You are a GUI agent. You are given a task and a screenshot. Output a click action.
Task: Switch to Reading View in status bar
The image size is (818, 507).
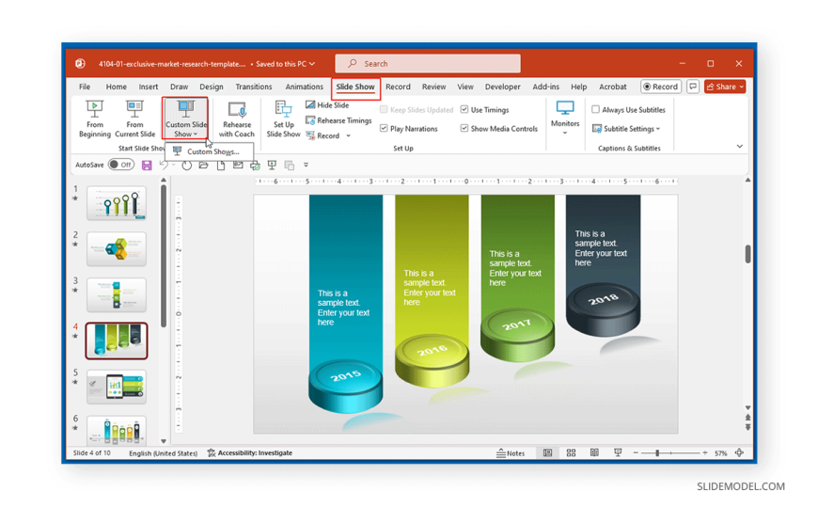tap(594, 452)
